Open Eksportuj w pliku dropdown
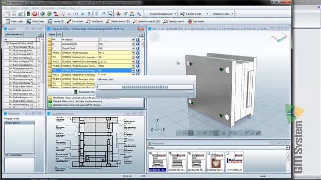This screenshot has height=180, width=321. [232, 14]
